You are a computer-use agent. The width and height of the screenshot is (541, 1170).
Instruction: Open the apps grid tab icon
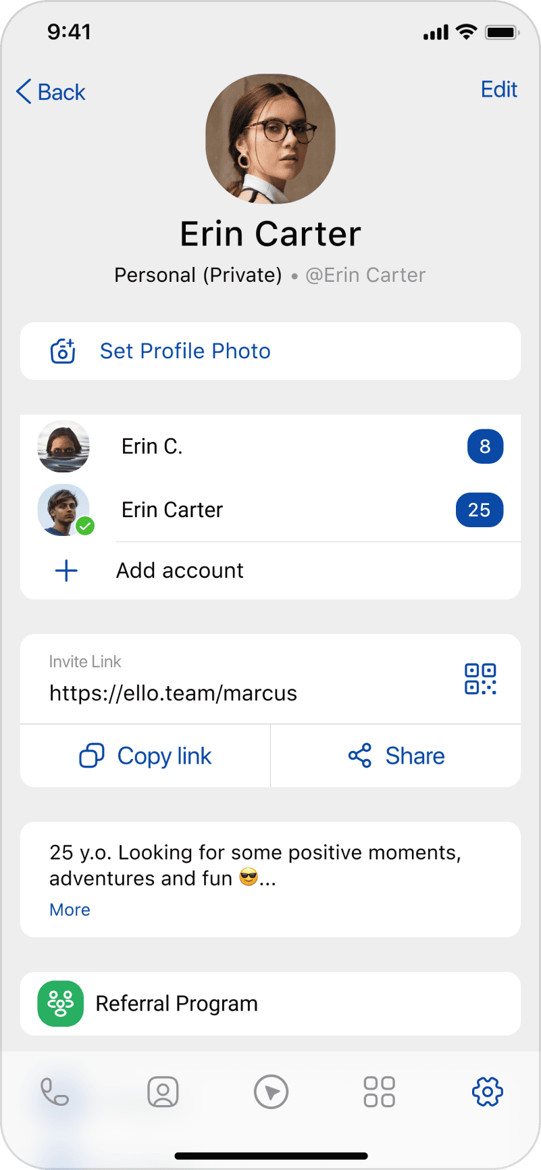pos(379,1092)
